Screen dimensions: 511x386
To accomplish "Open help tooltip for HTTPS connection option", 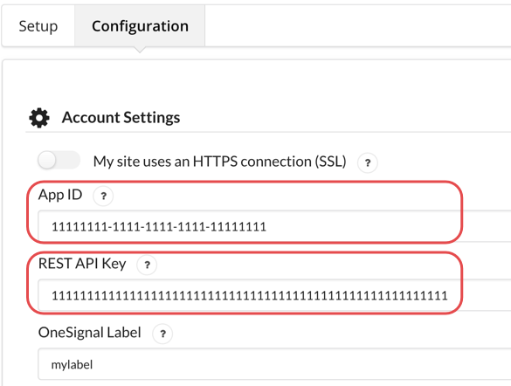I will tap(367, 162).
